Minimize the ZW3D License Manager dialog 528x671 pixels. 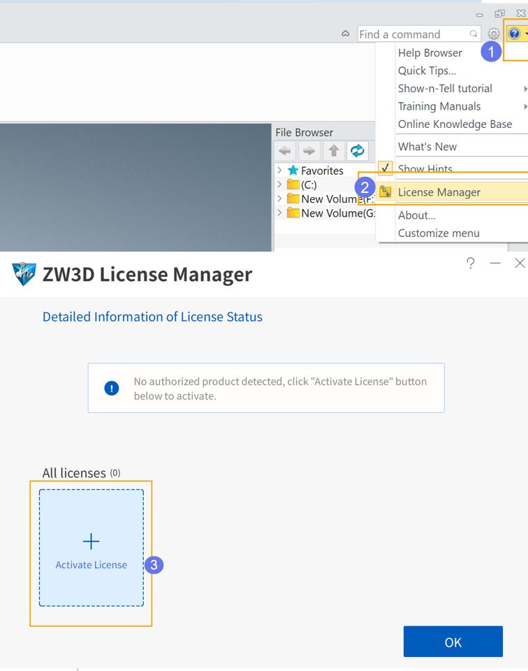pyautogui.click(x=495, y=264)
